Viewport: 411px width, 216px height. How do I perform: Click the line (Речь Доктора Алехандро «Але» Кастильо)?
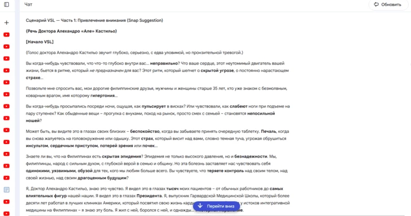72,31
